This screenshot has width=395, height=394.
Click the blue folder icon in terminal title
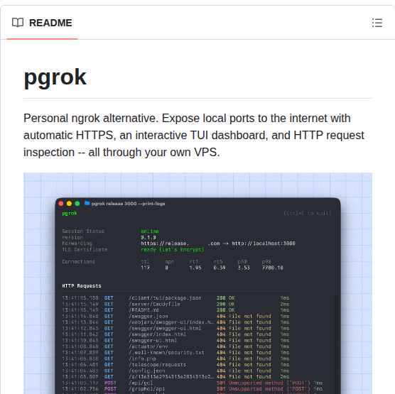pos(87,203)
